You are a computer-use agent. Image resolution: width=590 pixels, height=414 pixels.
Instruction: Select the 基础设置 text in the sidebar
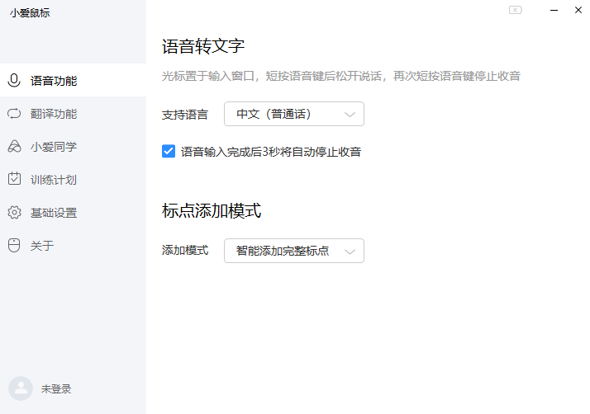[54, 213]
